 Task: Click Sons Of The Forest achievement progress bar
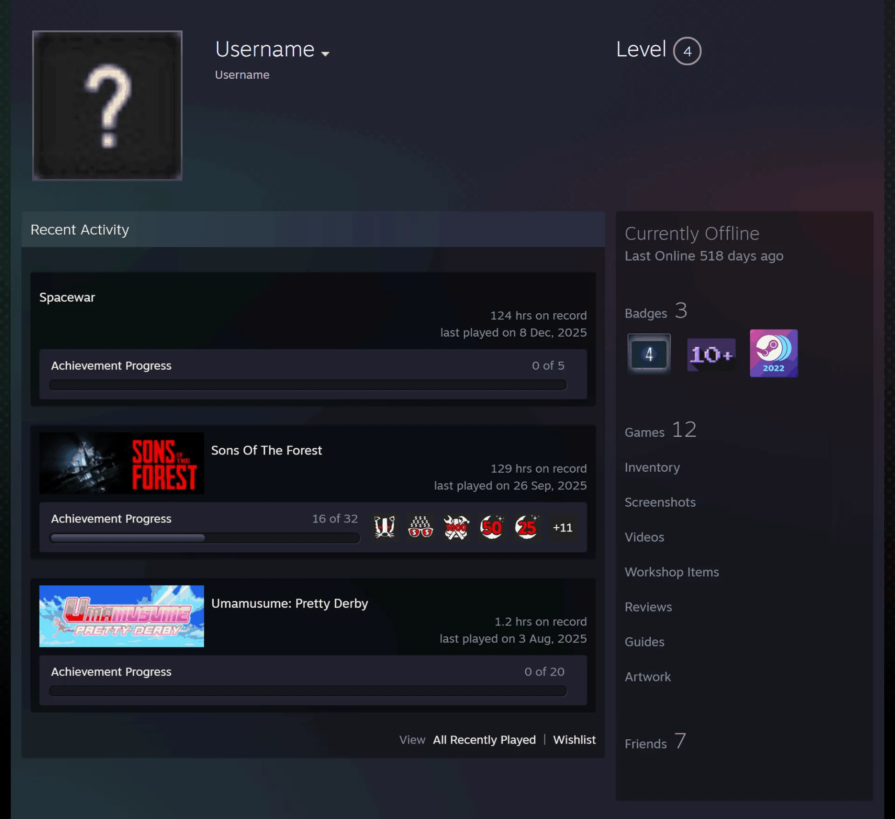click(x=205, y=538)
